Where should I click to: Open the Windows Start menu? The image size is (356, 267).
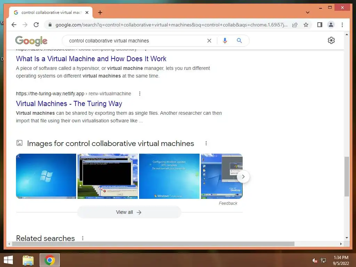coord(8,260)
